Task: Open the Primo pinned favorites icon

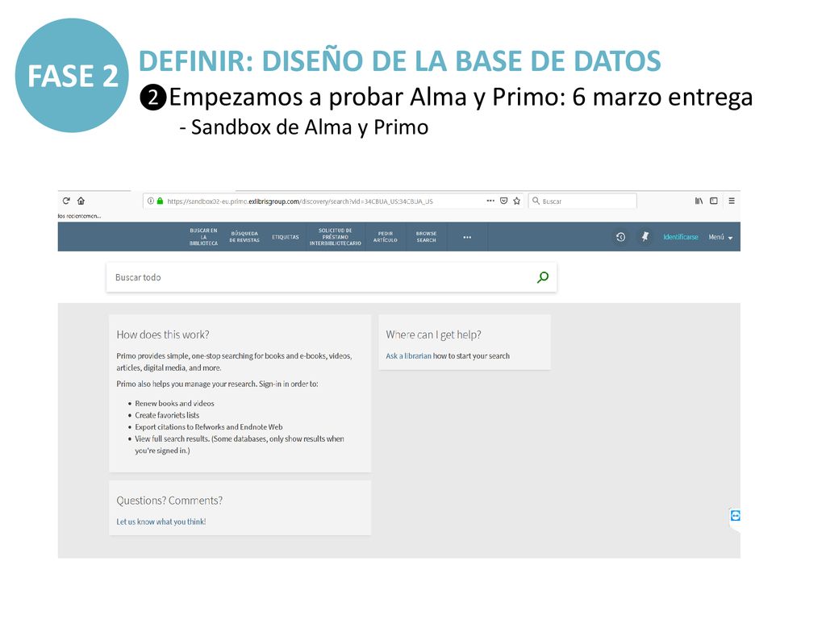Action: click(645, 237)
